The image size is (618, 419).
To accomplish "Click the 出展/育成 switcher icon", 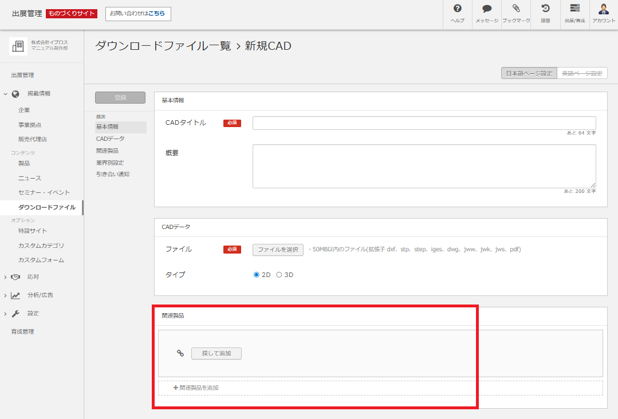I will pyautogui.click(x=573, y=14).
